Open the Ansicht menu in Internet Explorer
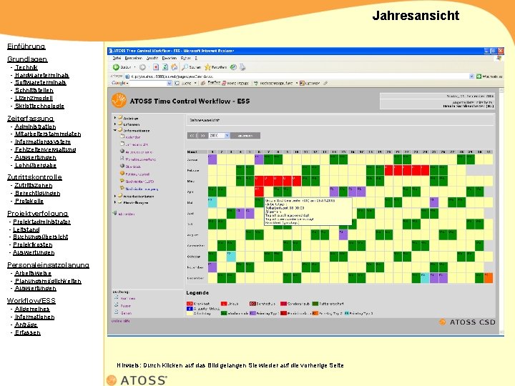The width and height of the screenshot is (515, 386). click(152, 59)
